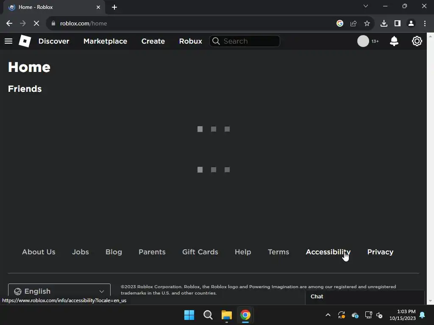Click the browser forward arrow
Viewport: 434px width, 325px height.
tap(23, 24)
